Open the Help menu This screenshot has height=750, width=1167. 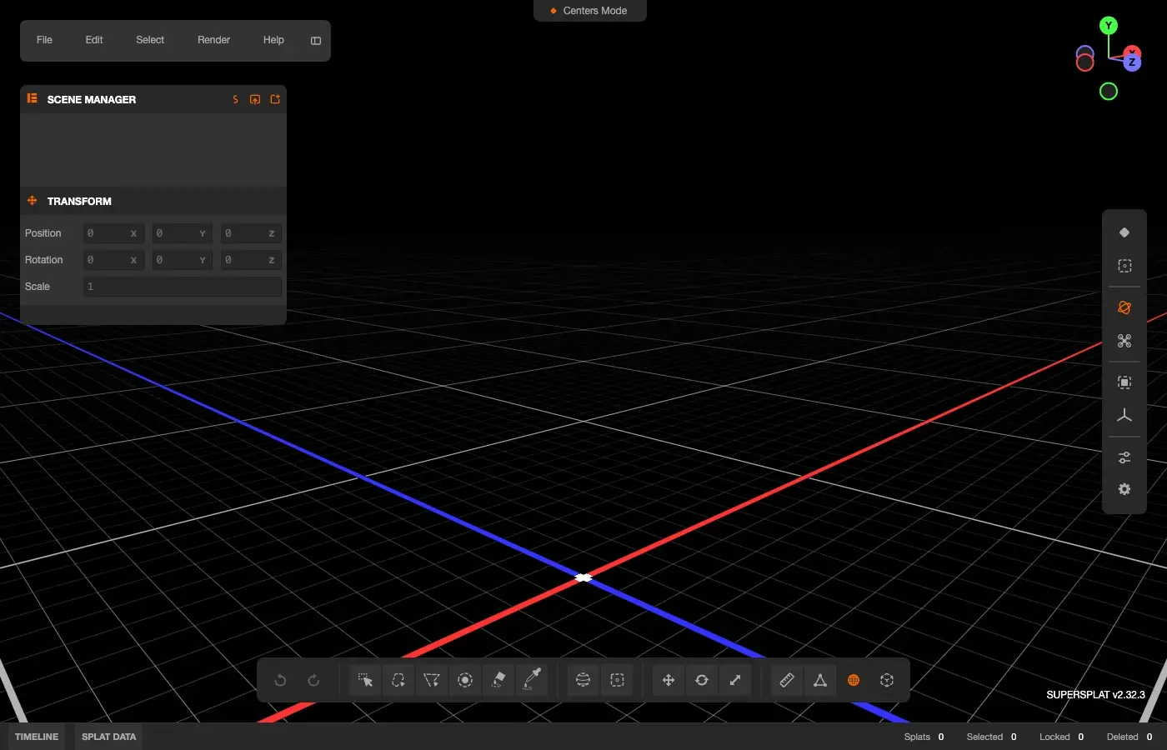click(x=273, y=40)
